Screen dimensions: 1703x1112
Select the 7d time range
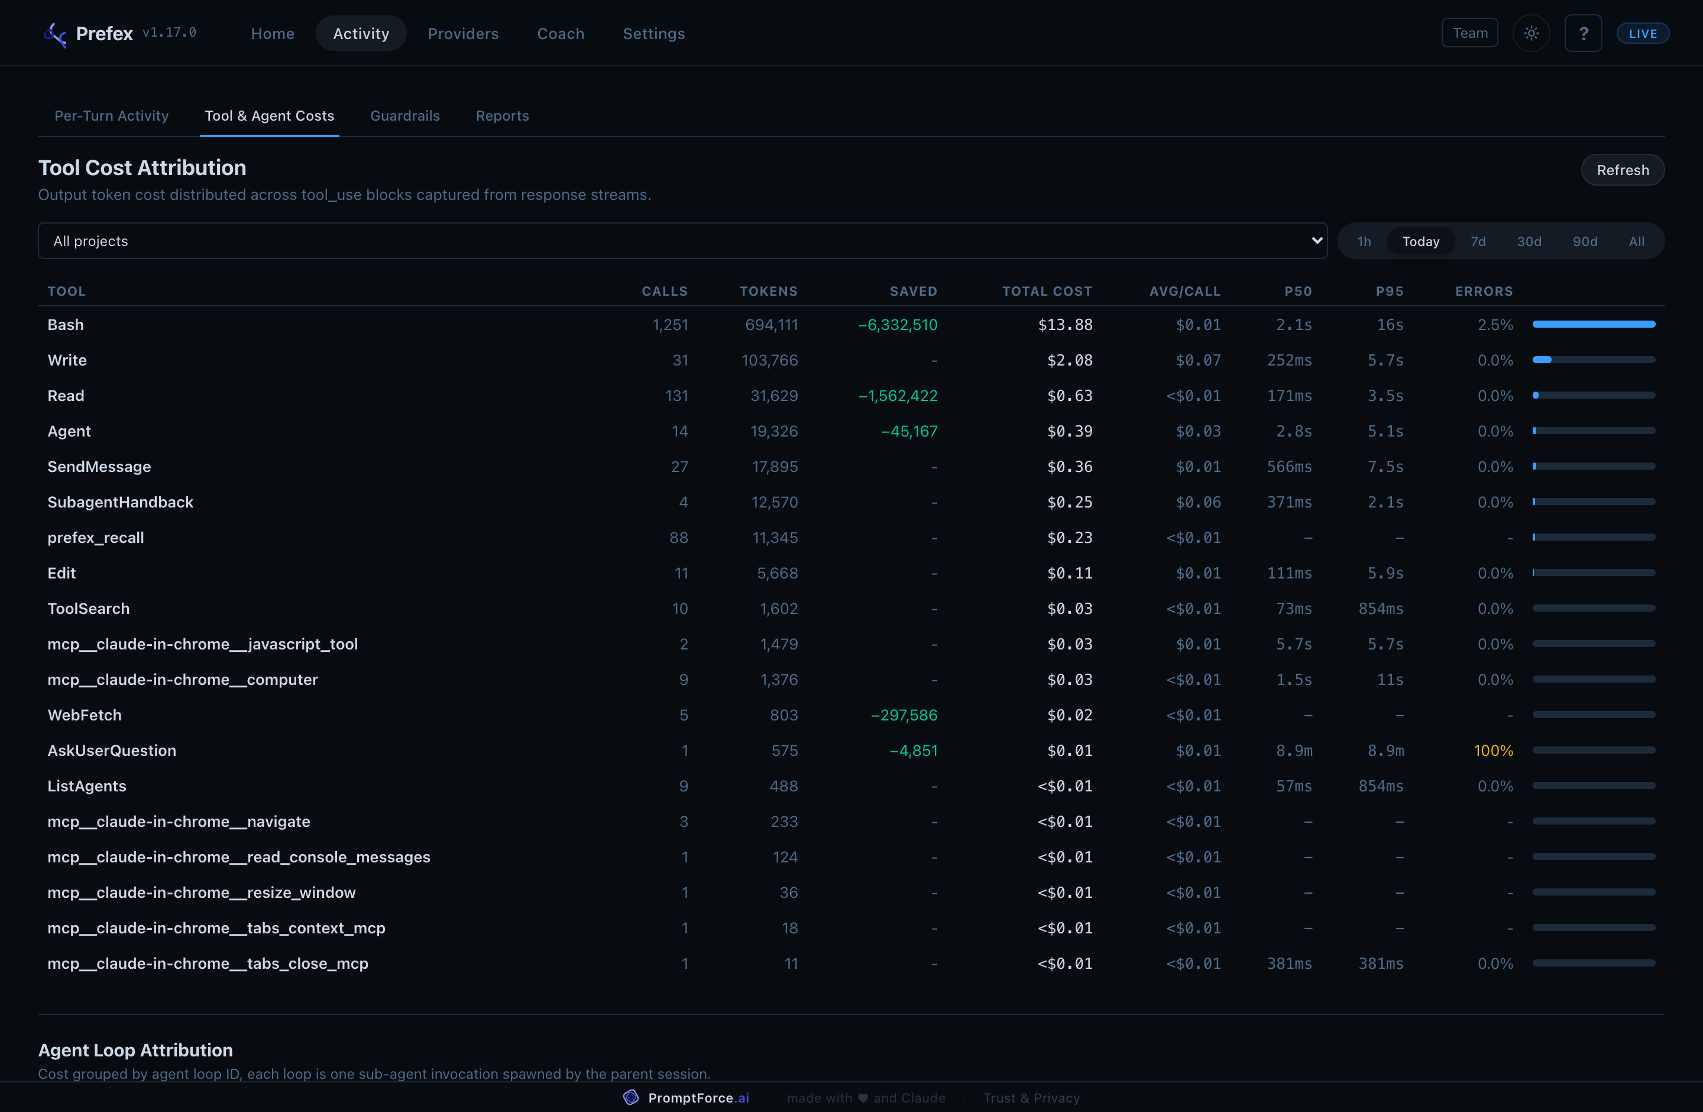[x=1478, y=241]
